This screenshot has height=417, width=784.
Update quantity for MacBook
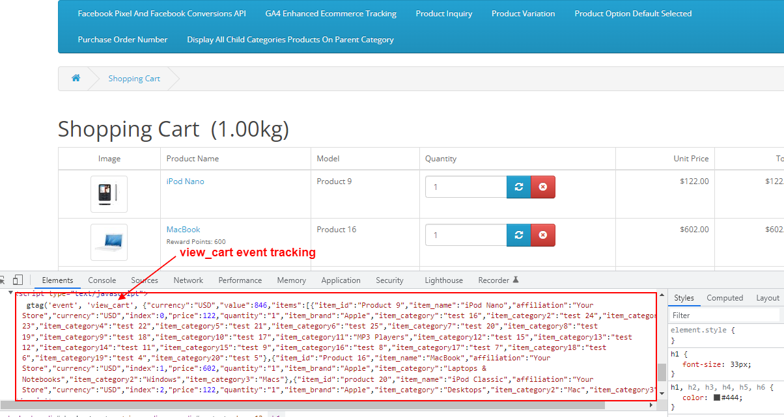(x=518, y=235)
